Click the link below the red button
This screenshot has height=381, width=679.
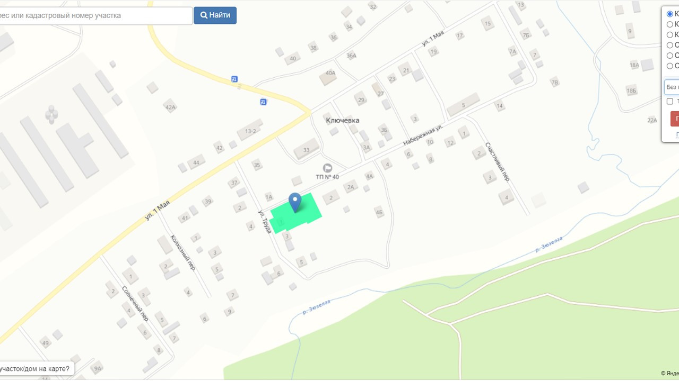(x=677, y=135)
